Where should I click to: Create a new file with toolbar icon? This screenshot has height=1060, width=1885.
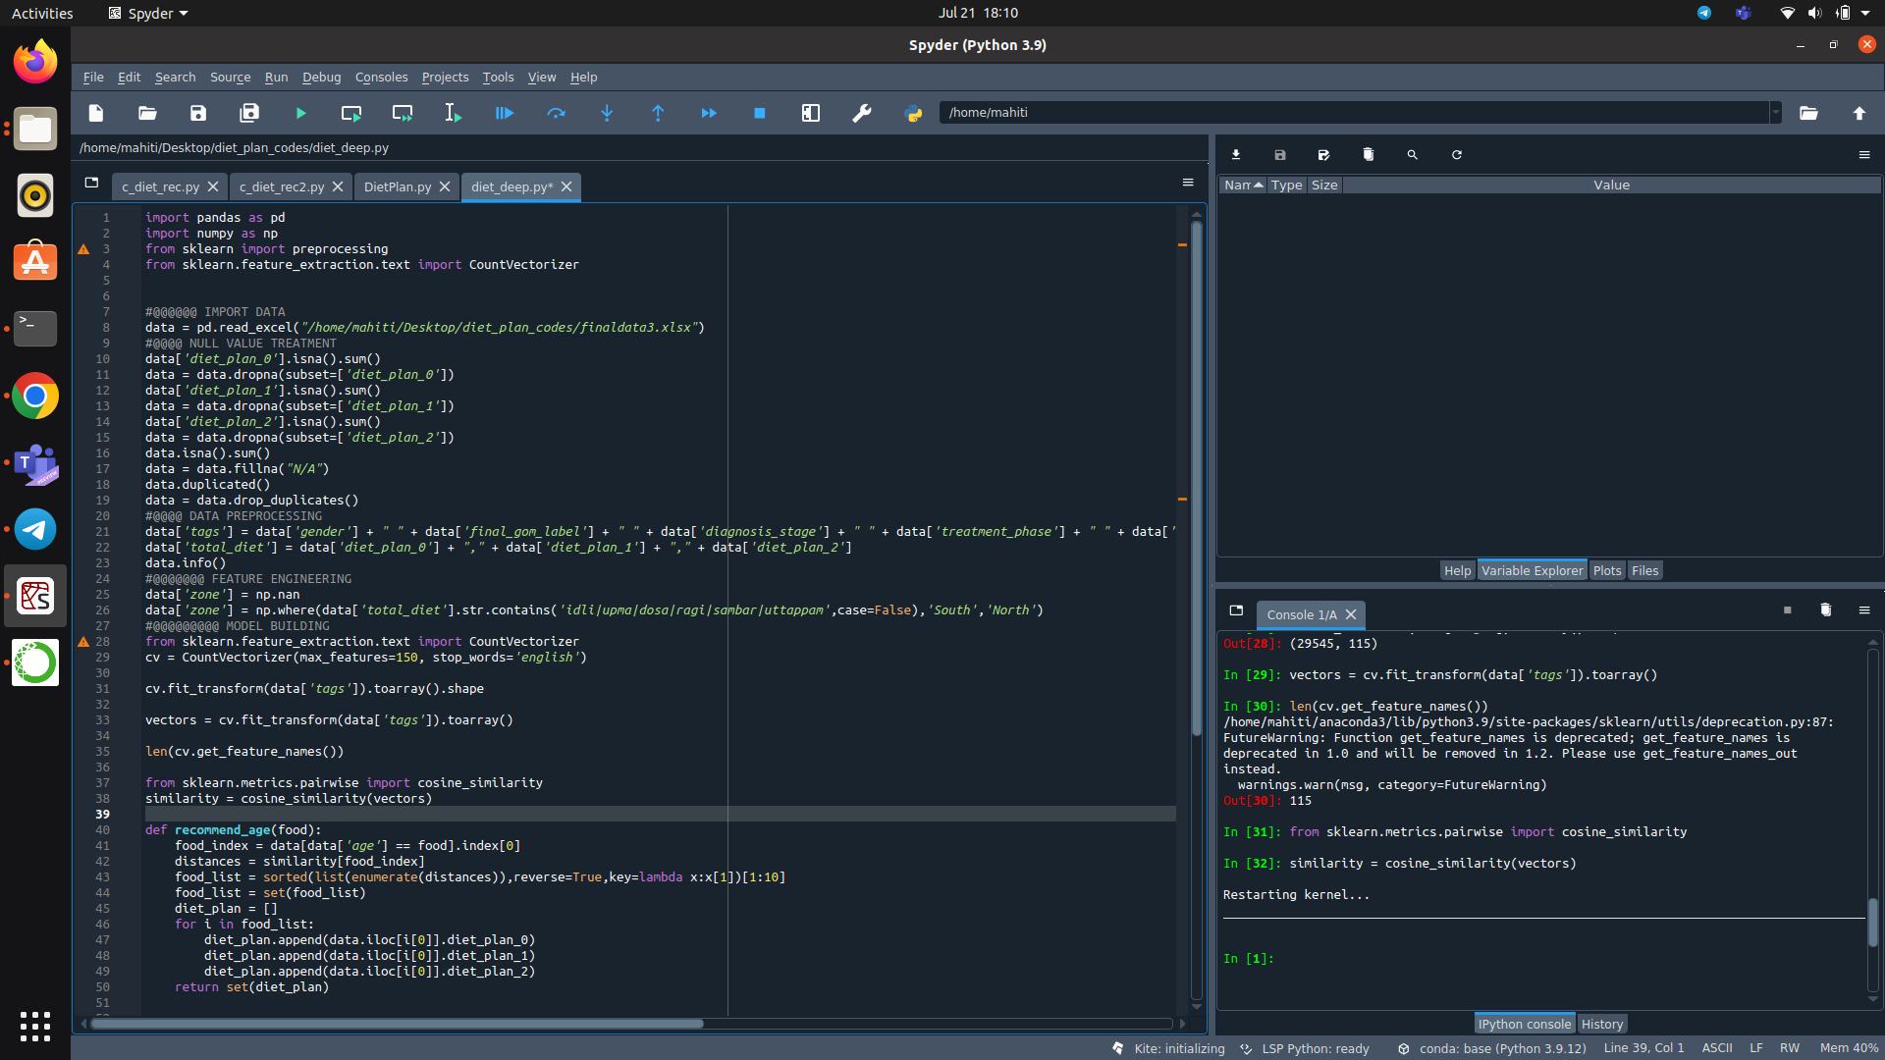tap(96, 113)
